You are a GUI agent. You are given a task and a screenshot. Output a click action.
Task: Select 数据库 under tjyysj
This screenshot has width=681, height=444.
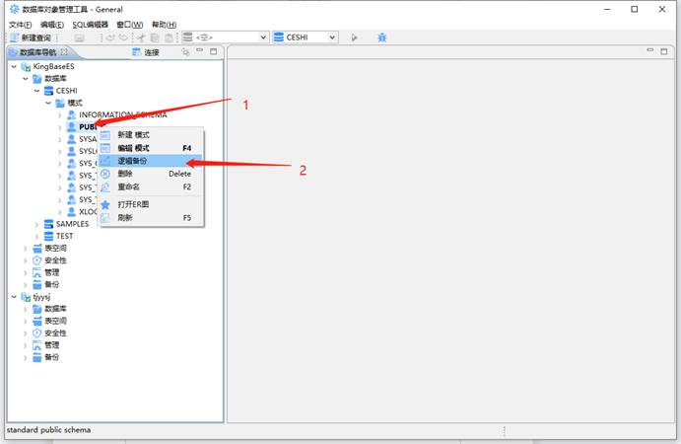point(55,309)
